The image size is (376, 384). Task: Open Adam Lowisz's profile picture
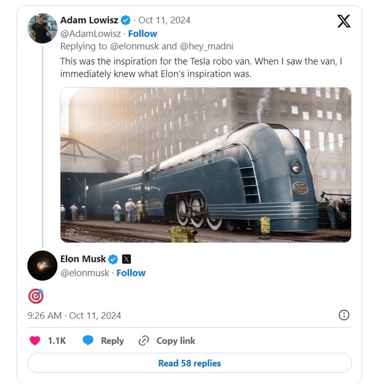pyautogui.click(x=43, y=28)
